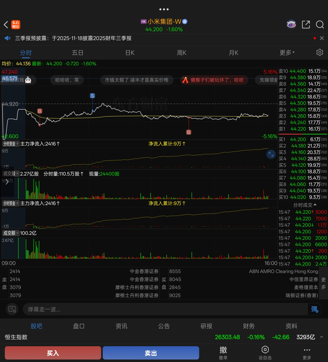Select the 买1 44.200 order book row

coord(303,139)
